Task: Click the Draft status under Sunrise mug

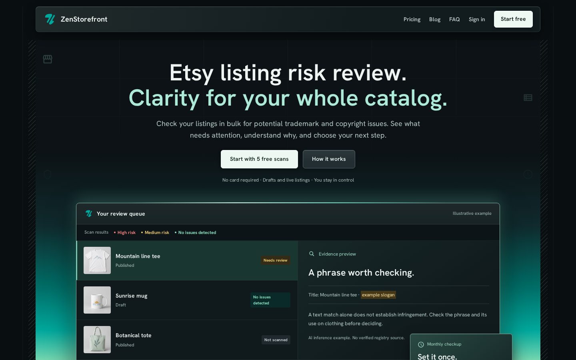Action: (x=121, y=305)
